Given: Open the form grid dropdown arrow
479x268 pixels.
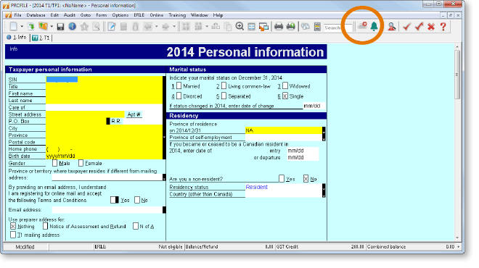Looking at the screenshot, I should tap(207, 27).
